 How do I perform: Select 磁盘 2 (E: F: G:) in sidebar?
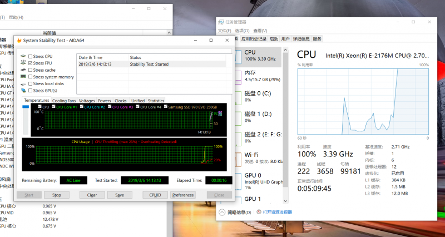tap(258, 137)
